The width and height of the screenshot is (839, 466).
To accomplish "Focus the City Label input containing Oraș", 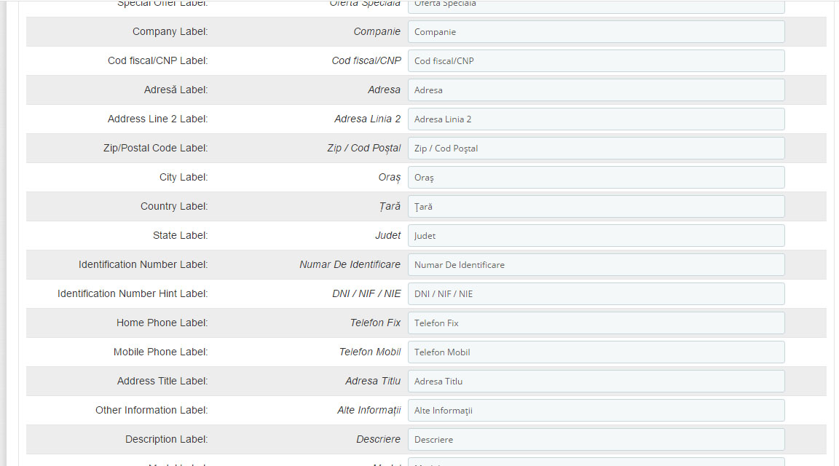I will pos(596,178).
